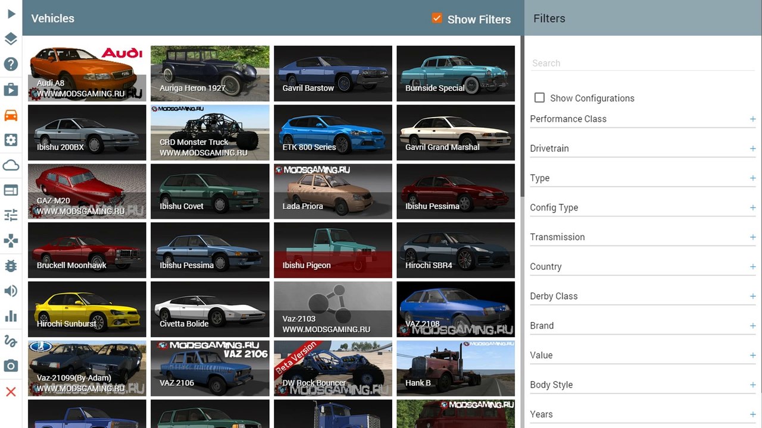Click the red X close menu icon

11,391
